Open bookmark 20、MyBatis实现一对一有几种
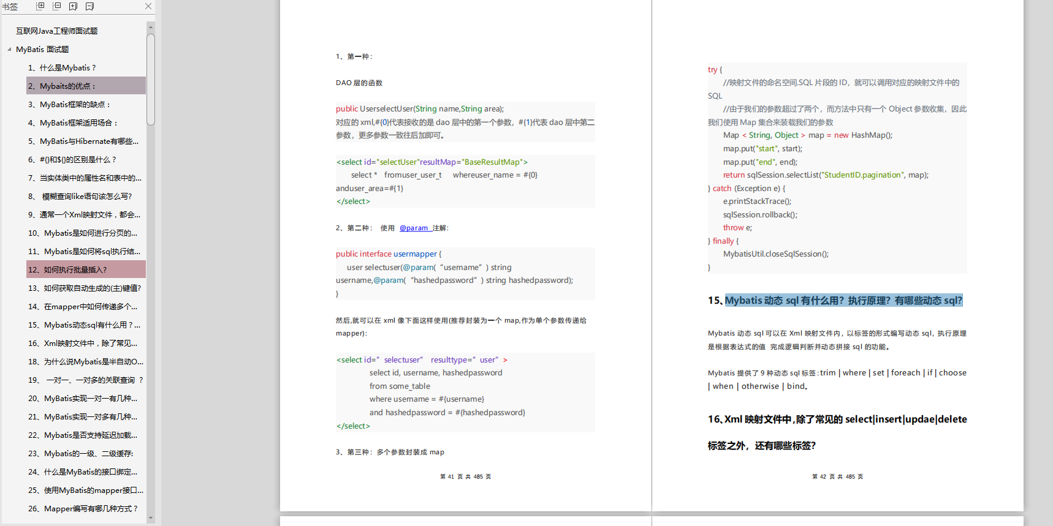Image resolution: width=1053 pixels, height=526 pixels. (x=83, y=398)
